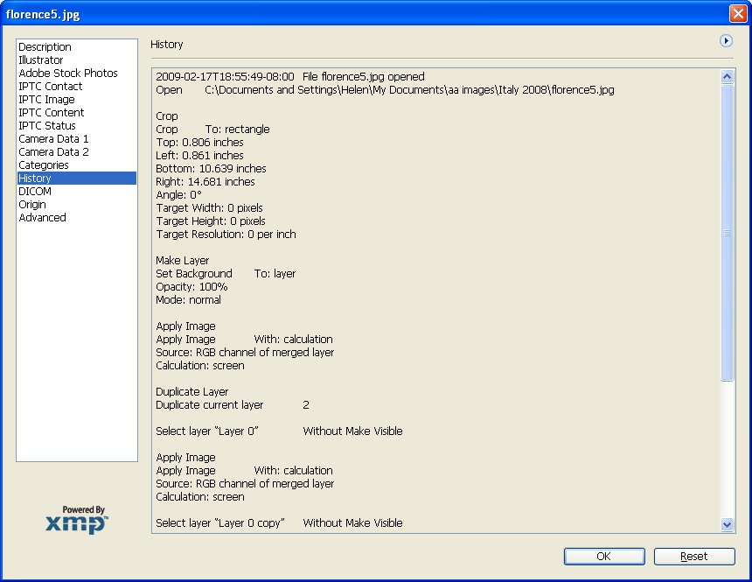Click 'Set Background To: layer' line
752x582 pixels.
pyautogui.click(x=226, y=274)
